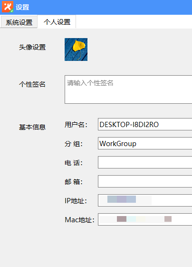Click the 电话 label text
This screenshot has width=192, height=267.
click(74, 163)
